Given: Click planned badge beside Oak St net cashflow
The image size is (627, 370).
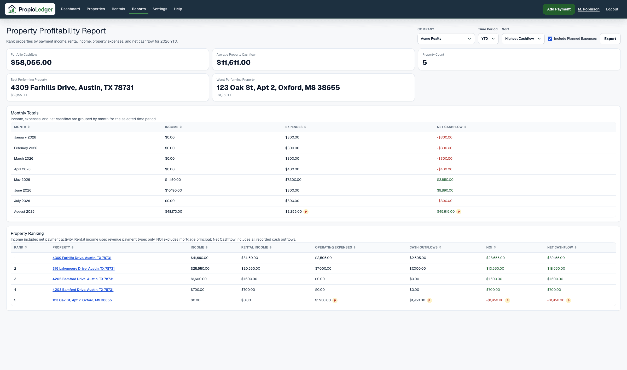Looking at the screenshot, I should (x=568, y=300).
